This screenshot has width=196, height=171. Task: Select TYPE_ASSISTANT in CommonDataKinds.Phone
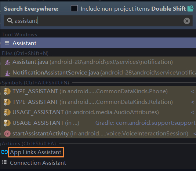tap(98, 91)
